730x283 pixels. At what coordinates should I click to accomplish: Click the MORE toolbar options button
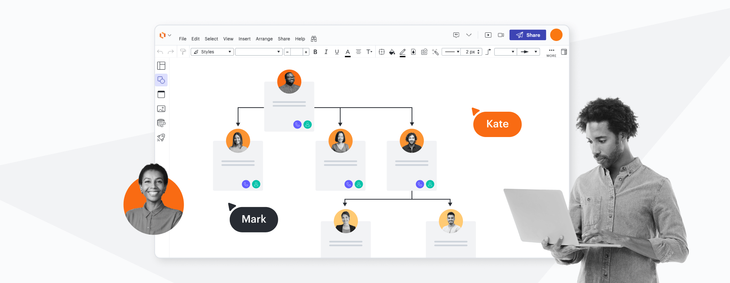tap(551, 53)
